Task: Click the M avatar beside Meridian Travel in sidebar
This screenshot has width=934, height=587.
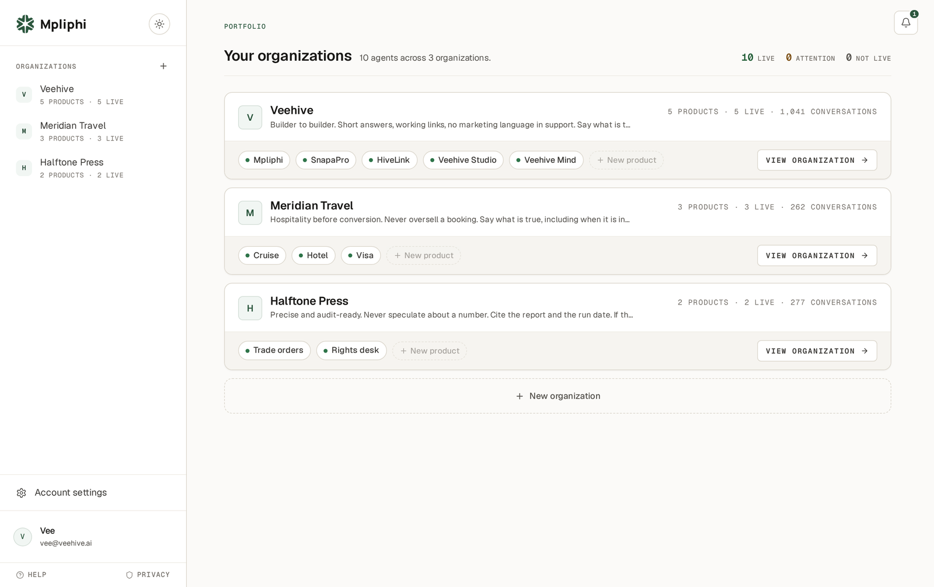Action: [24, 131]
